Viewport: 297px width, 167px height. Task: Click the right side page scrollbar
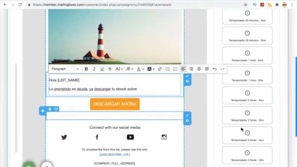tap(296, 96)
